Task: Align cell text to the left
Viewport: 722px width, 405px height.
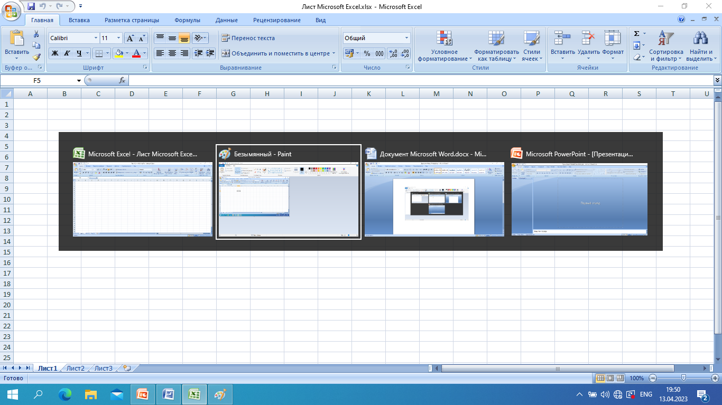Action: pos(160,53)
